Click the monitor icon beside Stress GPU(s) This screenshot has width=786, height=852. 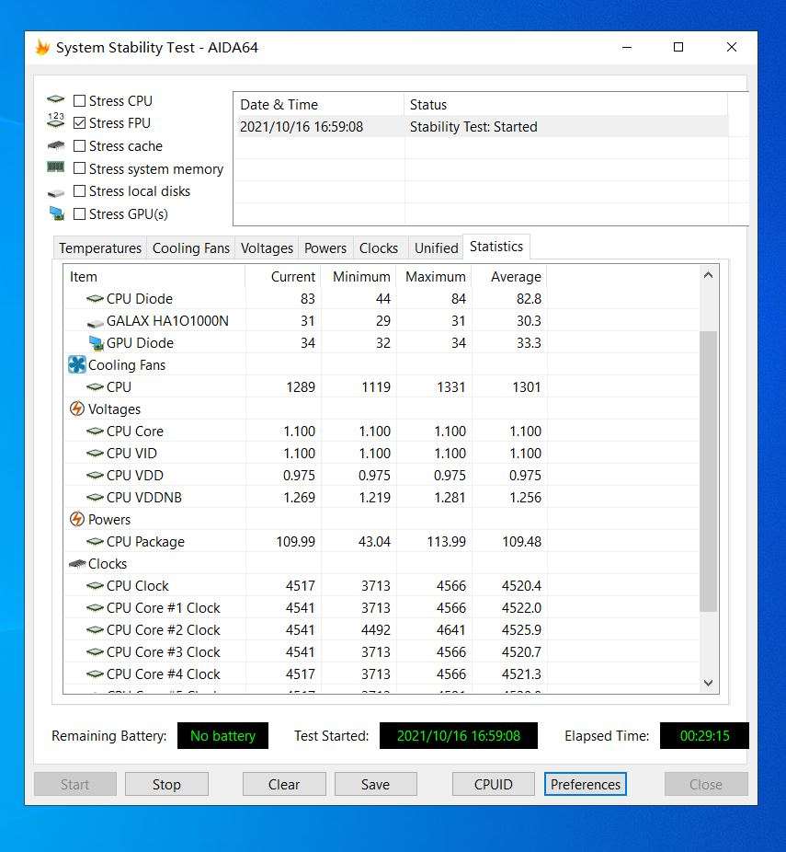tap(56, 213)
